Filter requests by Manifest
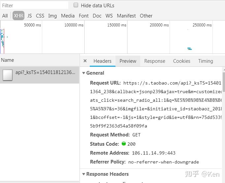 point(126,16)
